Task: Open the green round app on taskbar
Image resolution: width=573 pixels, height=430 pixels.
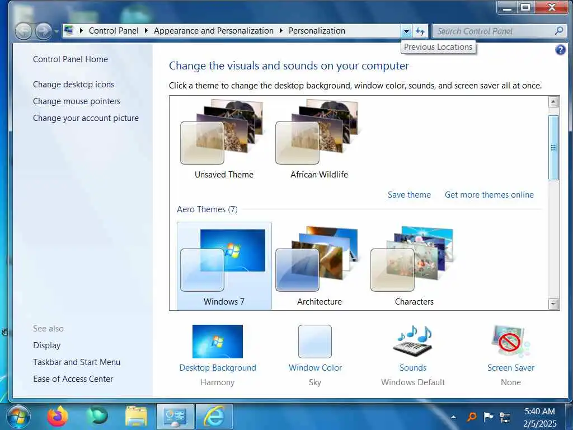Action: coord(97,417)
